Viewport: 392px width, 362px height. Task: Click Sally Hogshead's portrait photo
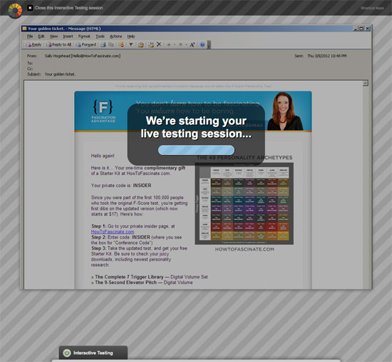[285, 111]
